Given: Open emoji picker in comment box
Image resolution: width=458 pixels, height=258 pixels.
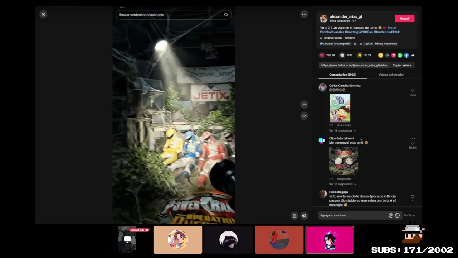Looking at the screenshot, I should 397,215.
